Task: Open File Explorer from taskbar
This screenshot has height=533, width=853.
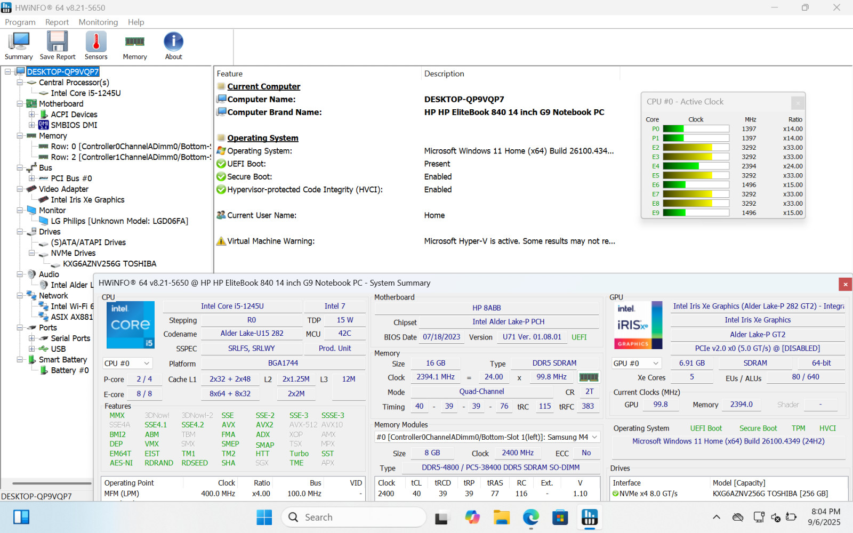Action: pyautogui.click(x=501, y=517)
